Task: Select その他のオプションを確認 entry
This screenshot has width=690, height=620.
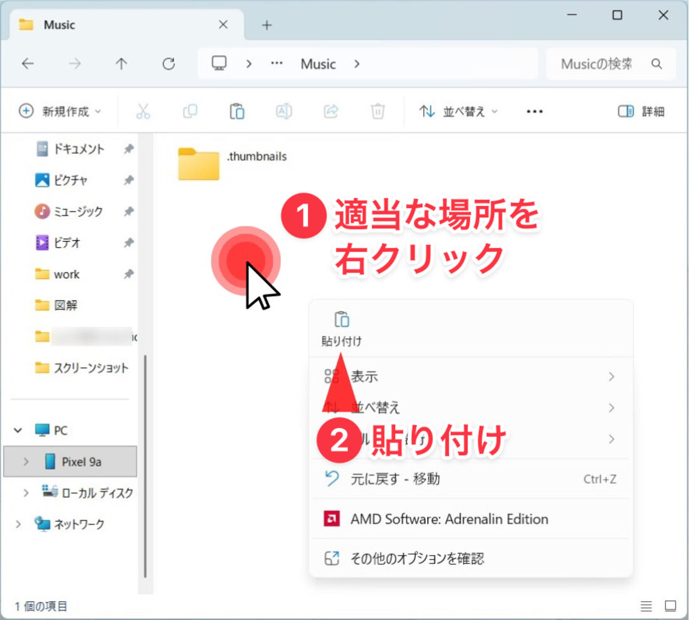Action: pos(471,559)
